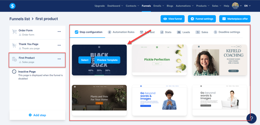
Task: Open the EN language selector
Action: [247, 6]
